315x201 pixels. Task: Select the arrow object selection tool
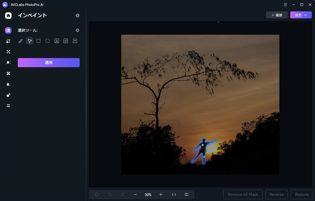pos(30,41)
